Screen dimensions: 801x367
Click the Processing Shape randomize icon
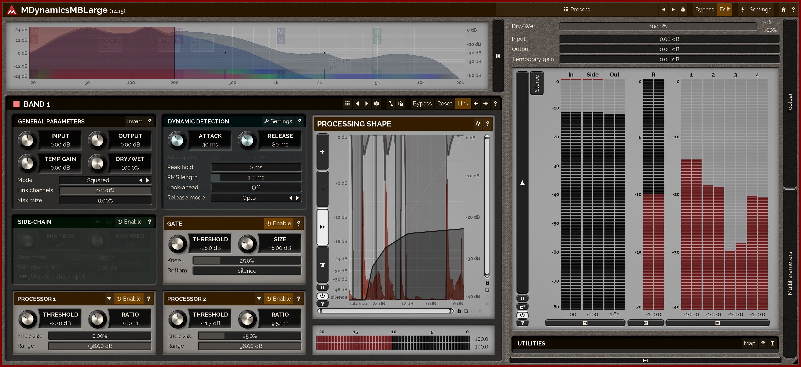click(478, 124)
